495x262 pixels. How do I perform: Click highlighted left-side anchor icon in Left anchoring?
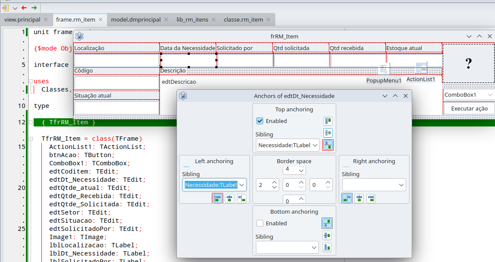tap(217, 199)
